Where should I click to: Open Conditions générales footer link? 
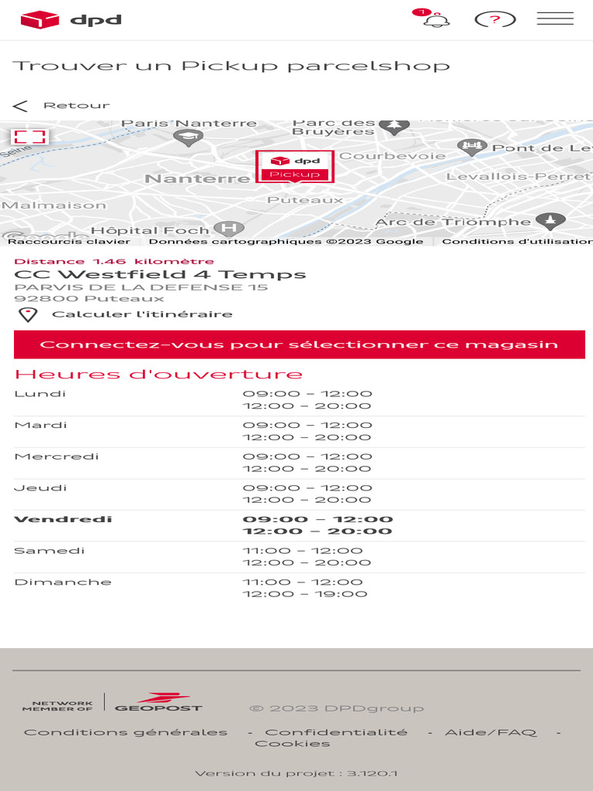tap(126, 732)
